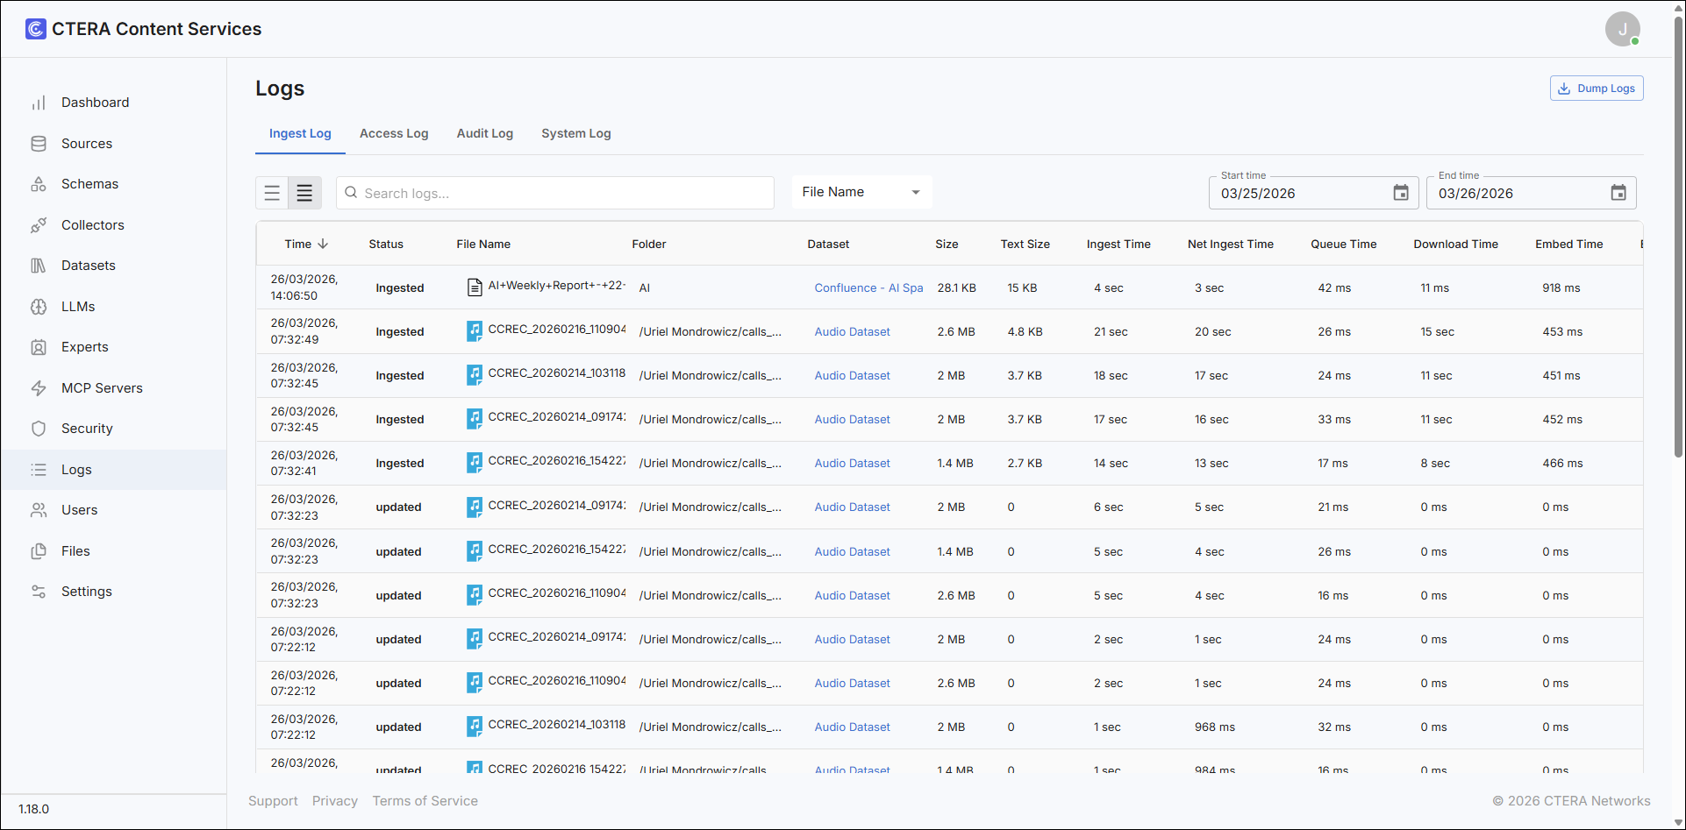This screenshot has height=830, width=1686.
Task: Click the 1.18.0 version label
Action: 34,809
